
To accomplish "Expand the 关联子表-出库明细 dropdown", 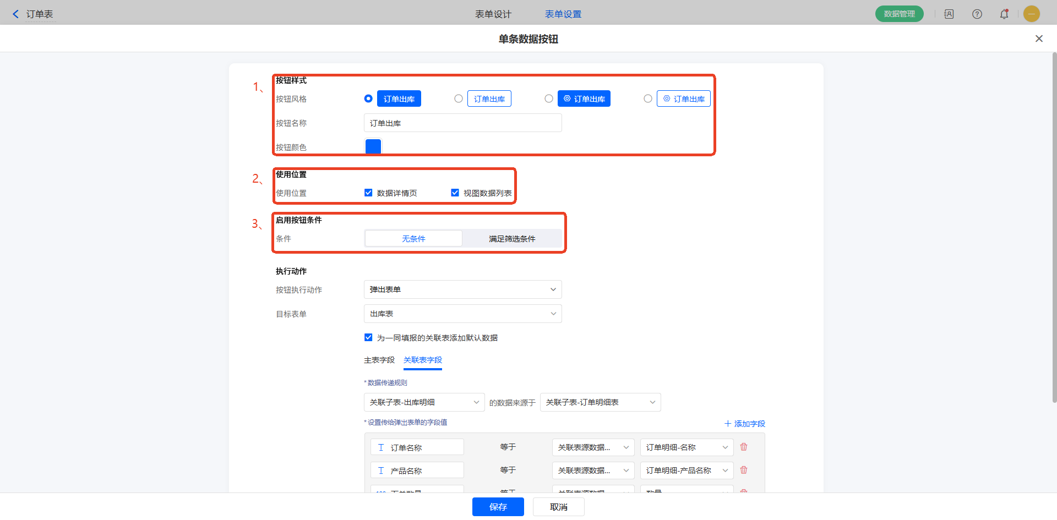I will [x=424, y=402].
